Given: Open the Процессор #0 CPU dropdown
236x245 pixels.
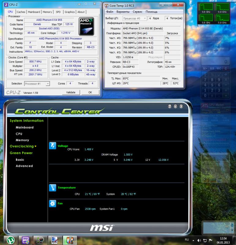Looking at the screenshot, I should (x=134, y=18).
